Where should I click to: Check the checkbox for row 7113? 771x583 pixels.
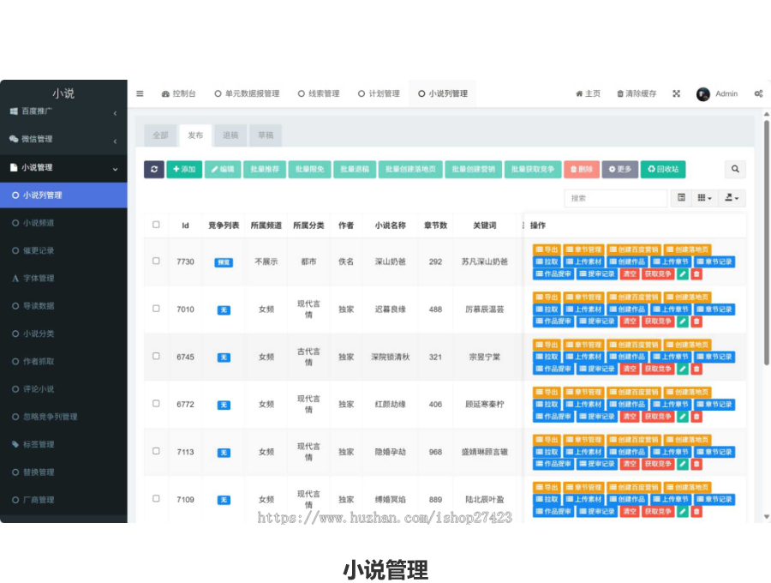pos(156,451)
